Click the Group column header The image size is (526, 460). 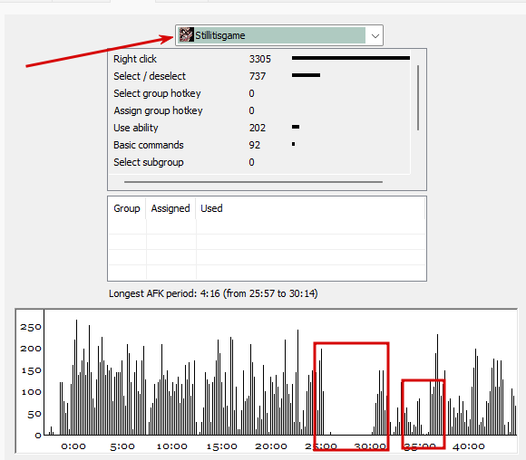pos(127,208)
